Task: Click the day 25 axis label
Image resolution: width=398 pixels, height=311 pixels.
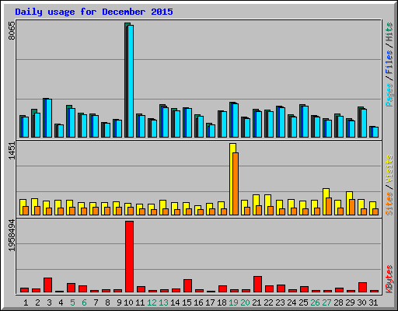Action: pos(304,302)
